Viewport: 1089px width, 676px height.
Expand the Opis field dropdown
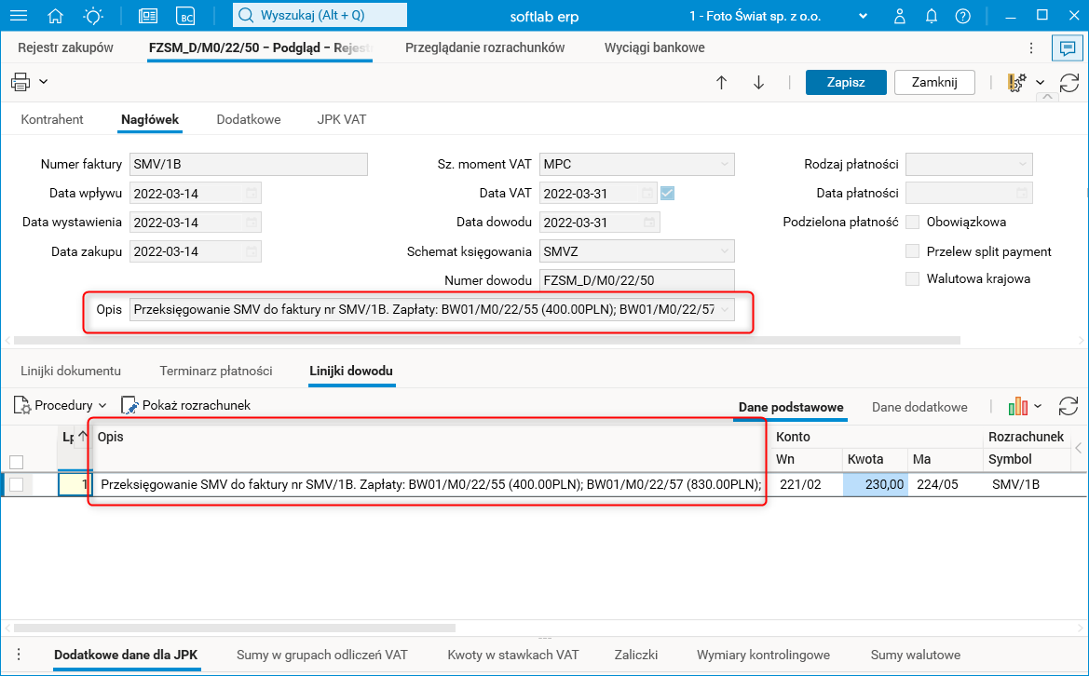pyautogui.click(x=725, y=309)
